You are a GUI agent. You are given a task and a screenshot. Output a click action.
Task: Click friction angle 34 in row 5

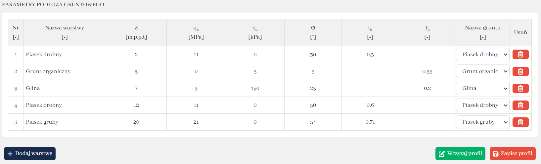point(313,122)
